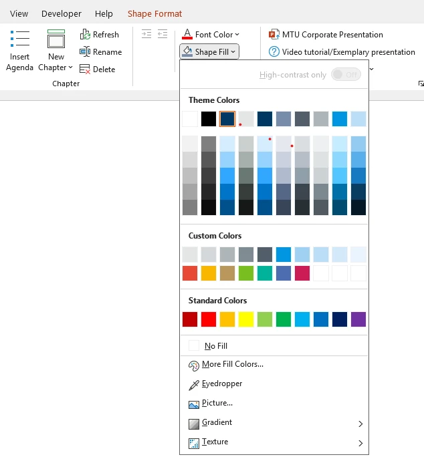Select green in Standard Colors
The height and width of the screenshot is (457, 424).
(284, 319)
